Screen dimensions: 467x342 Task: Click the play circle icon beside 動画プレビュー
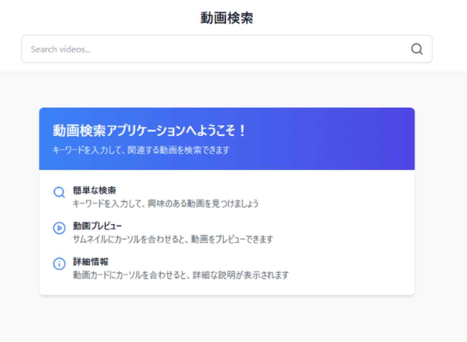(59, 228)
